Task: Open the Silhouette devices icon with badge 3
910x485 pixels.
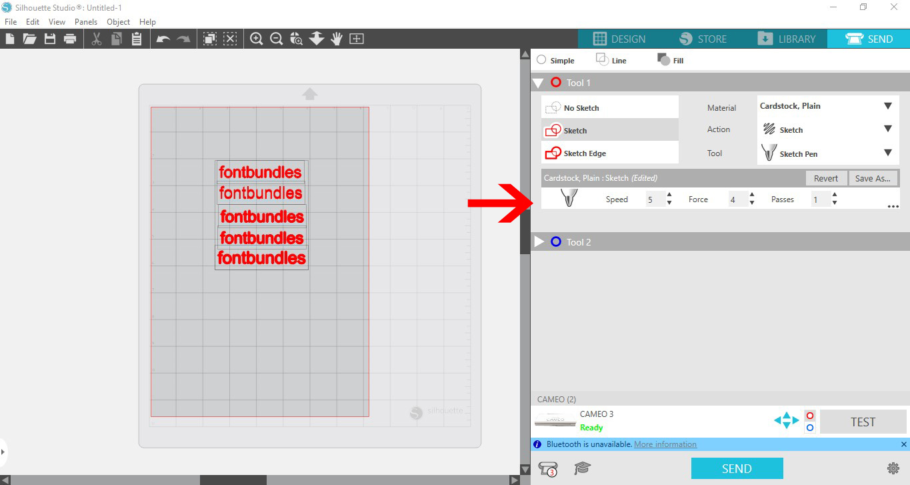Action: [548, 468]
